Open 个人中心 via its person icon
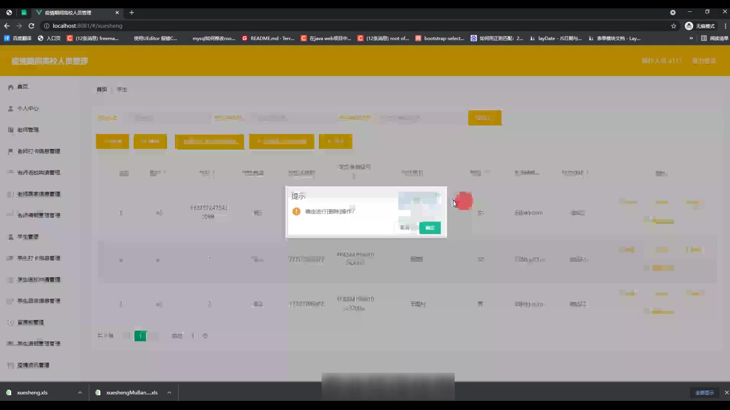 pos(11,109)
